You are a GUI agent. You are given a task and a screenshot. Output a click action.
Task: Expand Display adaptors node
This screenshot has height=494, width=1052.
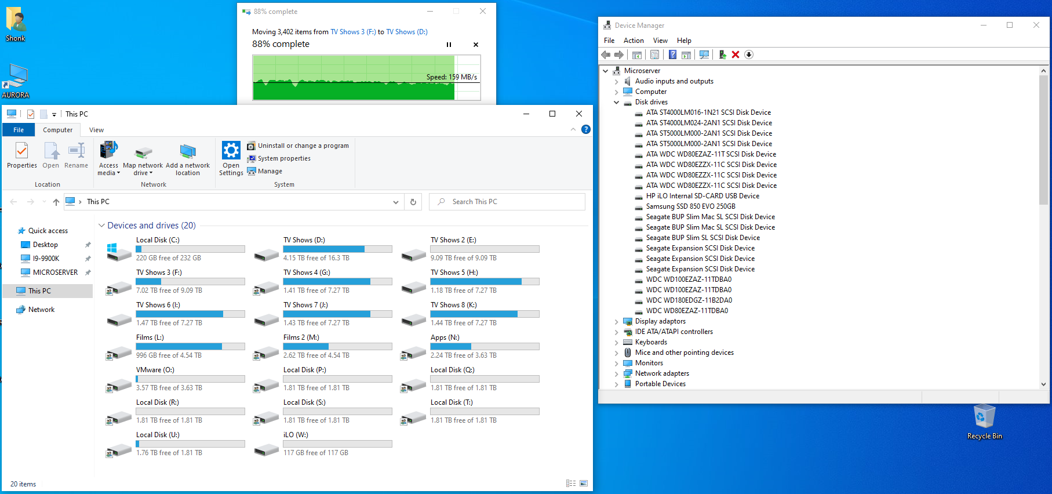(617, 322)
